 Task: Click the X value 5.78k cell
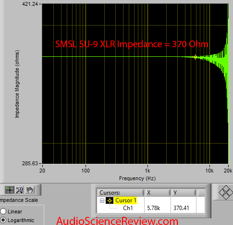pyautogui.click(x=153, y=208)
